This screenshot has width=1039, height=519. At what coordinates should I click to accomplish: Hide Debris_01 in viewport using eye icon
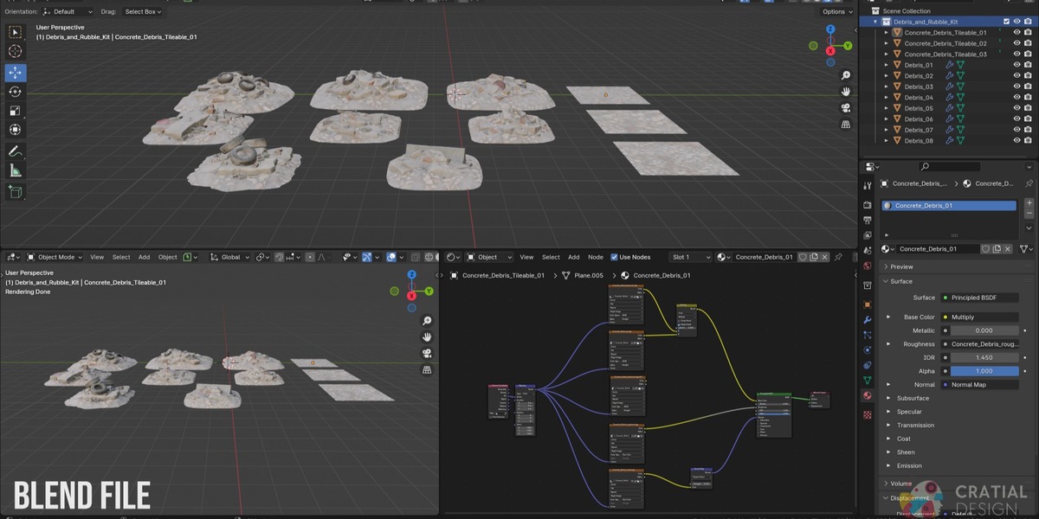1017,65
